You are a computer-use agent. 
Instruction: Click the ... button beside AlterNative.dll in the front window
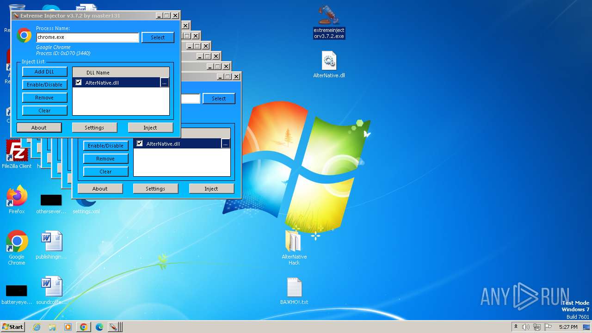click(x=165, y=83)
